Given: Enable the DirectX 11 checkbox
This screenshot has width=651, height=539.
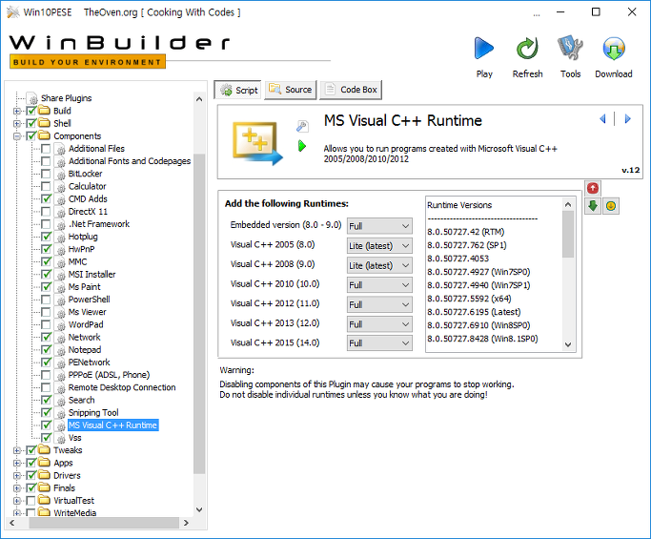Looking at the screenshot, I should coord(46,212).
